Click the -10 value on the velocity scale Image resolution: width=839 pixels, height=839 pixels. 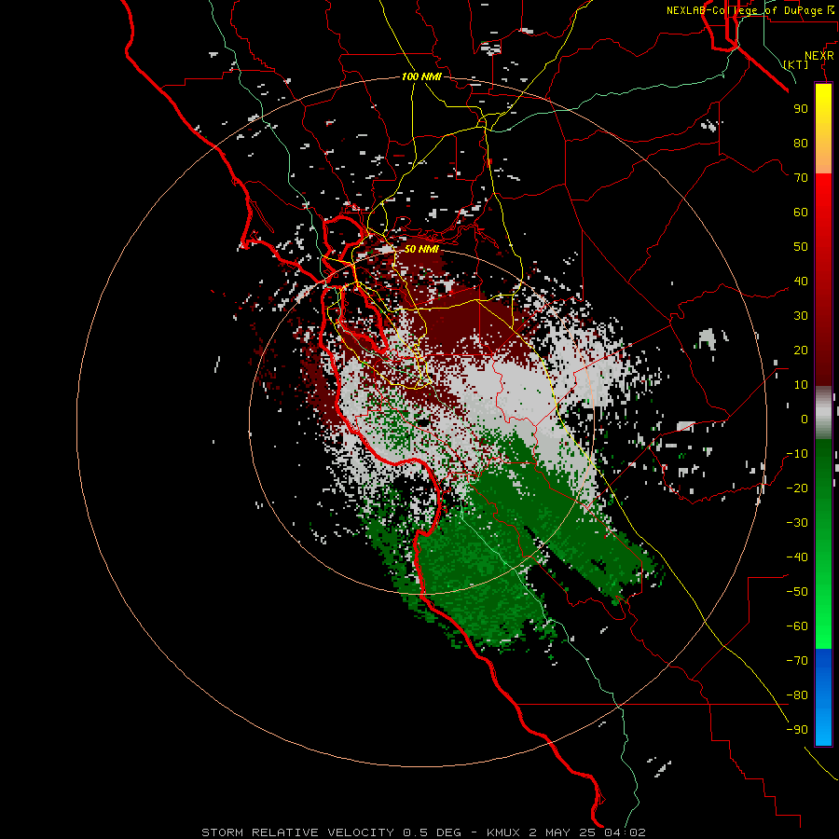(x=797, y=454)
